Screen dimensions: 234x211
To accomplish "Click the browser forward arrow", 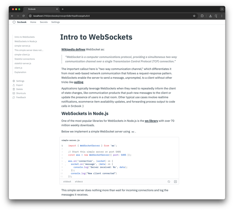I will 18,16.
